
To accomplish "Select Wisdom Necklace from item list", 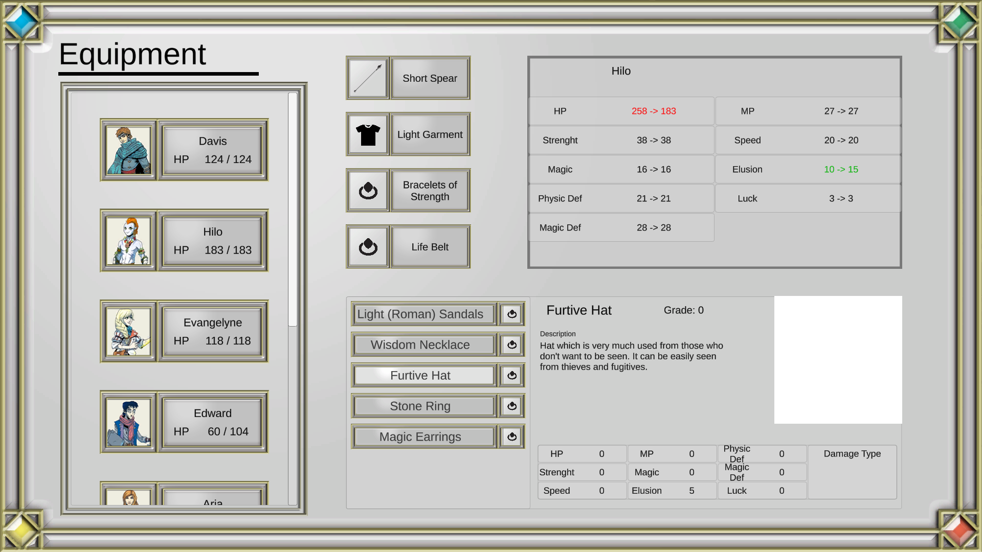I will point(424,345).
